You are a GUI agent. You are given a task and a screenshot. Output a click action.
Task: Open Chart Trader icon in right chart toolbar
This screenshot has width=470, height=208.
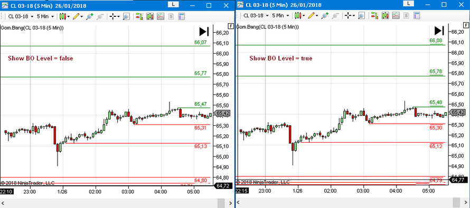click(x=374, y=16)
